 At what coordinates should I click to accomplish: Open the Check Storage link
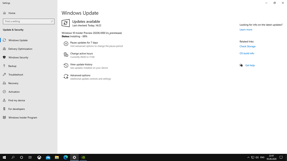[247, 46]
